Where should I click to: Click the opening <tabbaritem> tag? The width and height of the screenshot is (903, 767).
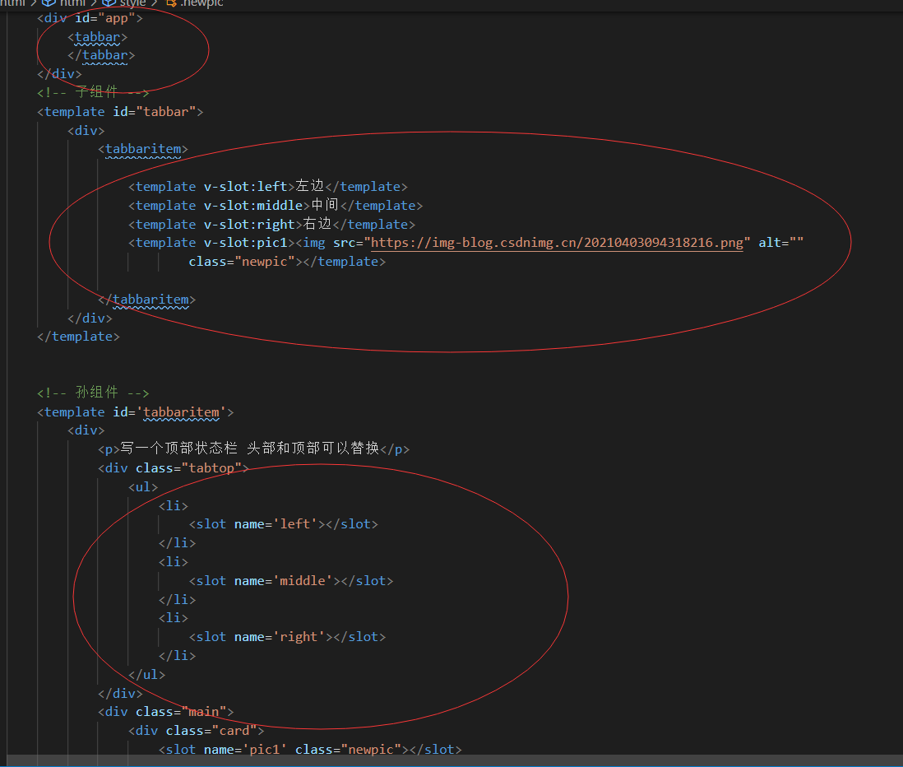pyautogui.click(x=143, y=149)
